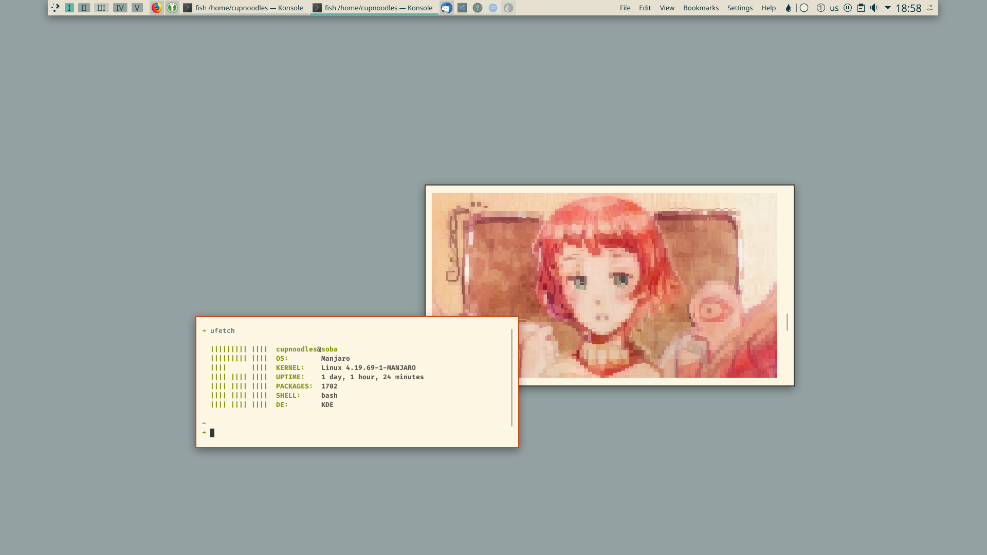Switch to virtual desktop II
Screen dimensions: 987x555
[x=84, y=8]
